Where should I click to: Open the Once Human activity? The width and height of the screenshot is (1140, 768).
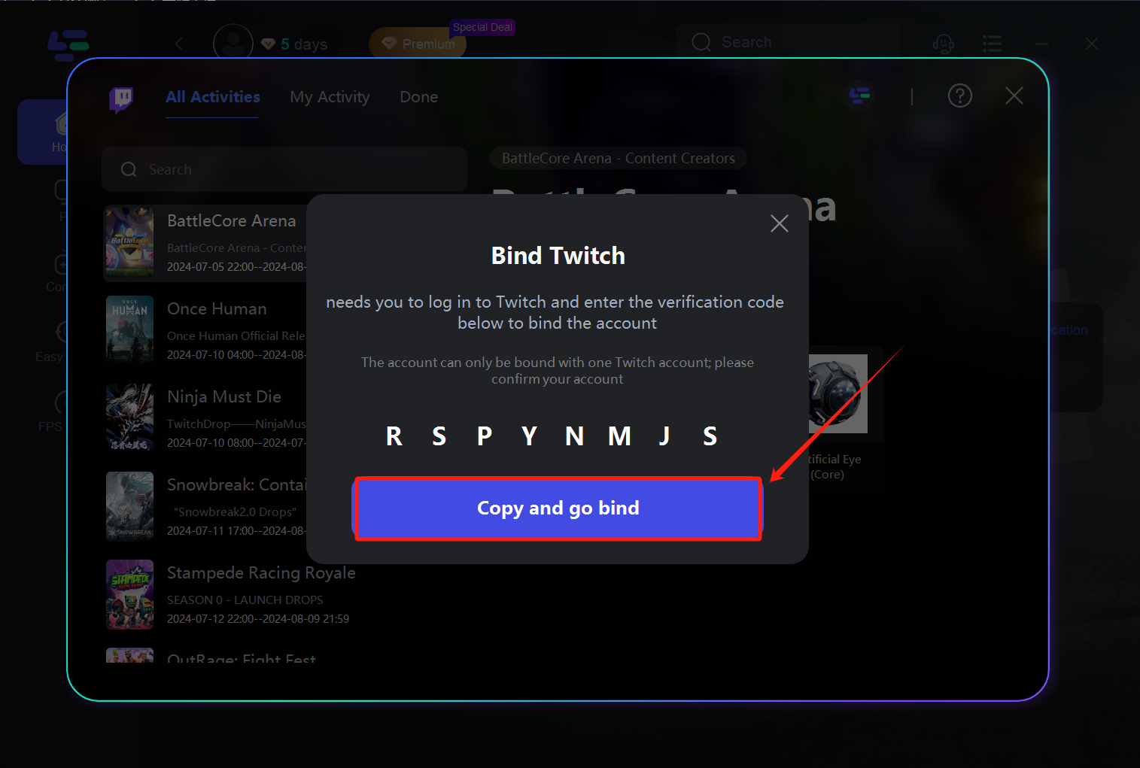(205, 330)
